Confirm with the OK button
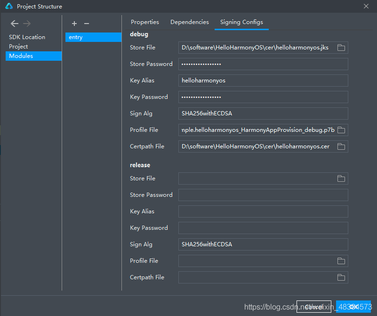Screen dimensions: 377x316 [x=353, y=307]
